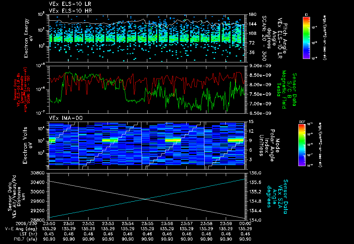
Task: Click the 144 pitch angle tick label
Action: (x=252, y=24)
